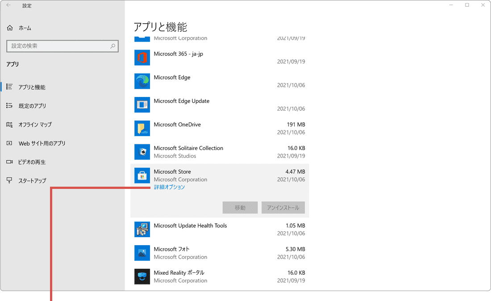
Task: Click the Microsoft Edge app icon
Action: coord(142,81)
